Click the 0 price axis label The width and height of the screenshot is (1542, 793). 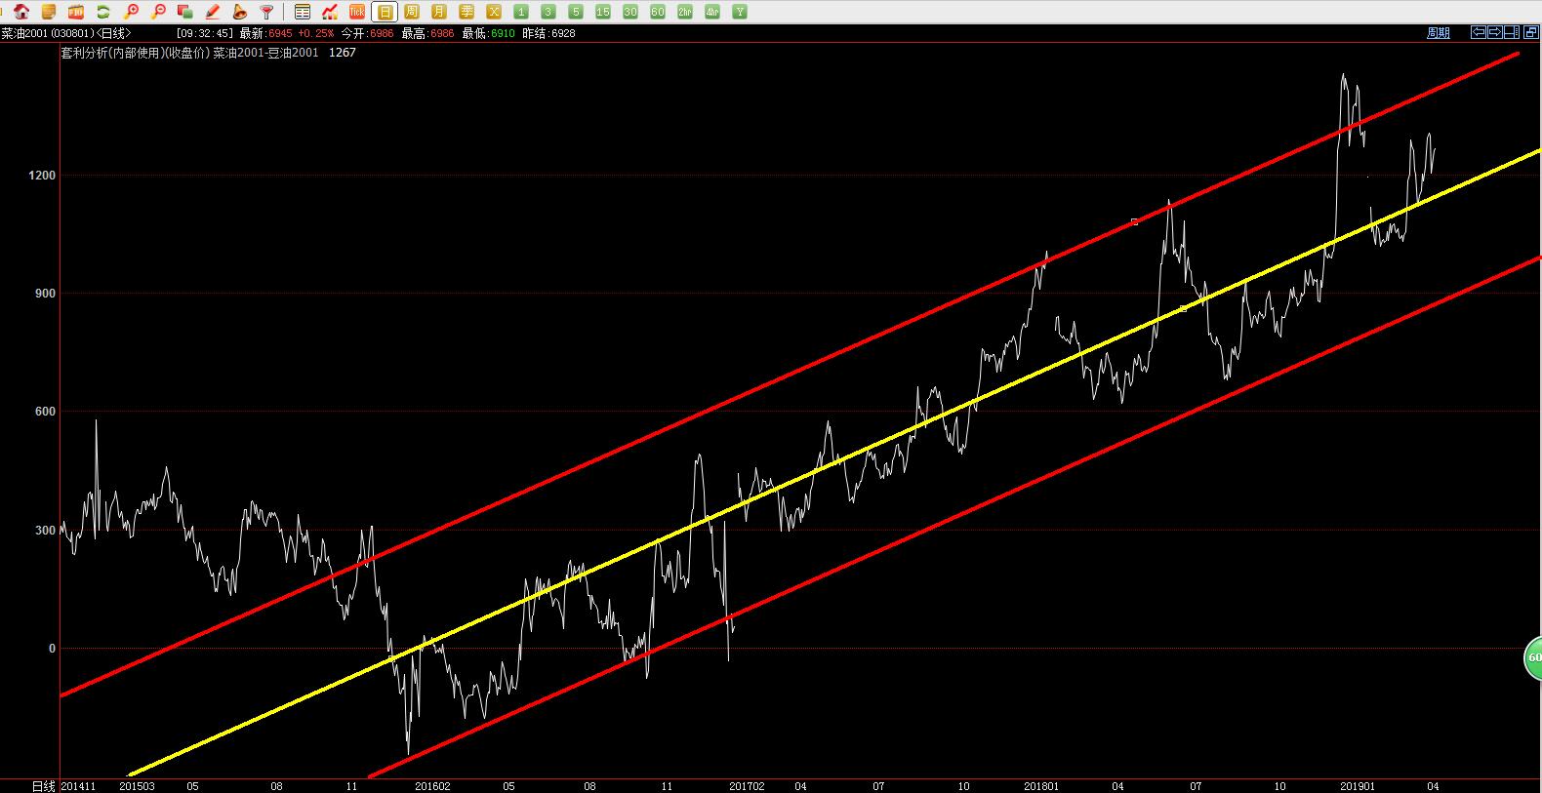pos(53,649)
